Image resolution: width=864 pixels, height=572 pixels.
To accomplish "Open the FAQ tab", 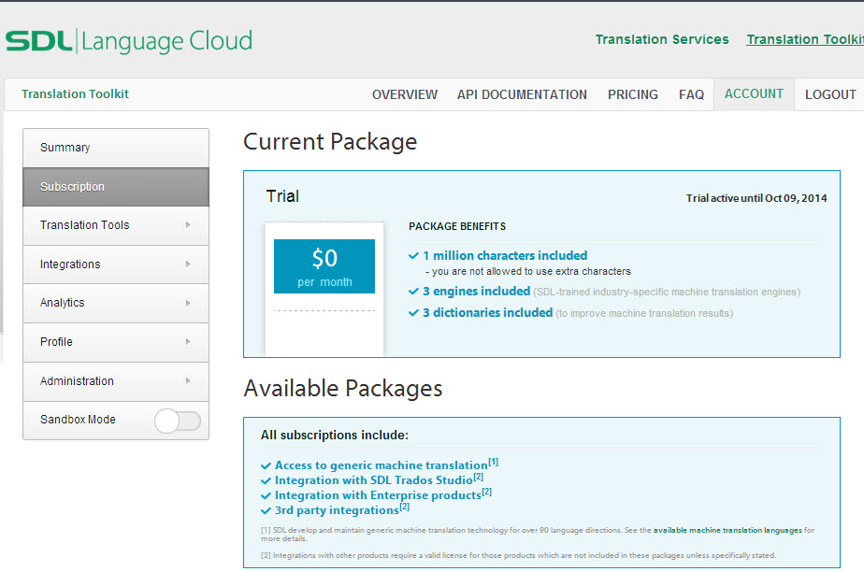I will point(691,94).
